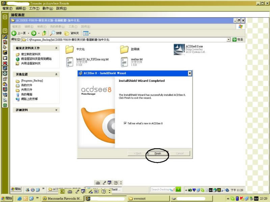This screenshot has height=202, width=270.
Task: Click the Folders (資料夾) toolbar button
Action: point(72,33)
